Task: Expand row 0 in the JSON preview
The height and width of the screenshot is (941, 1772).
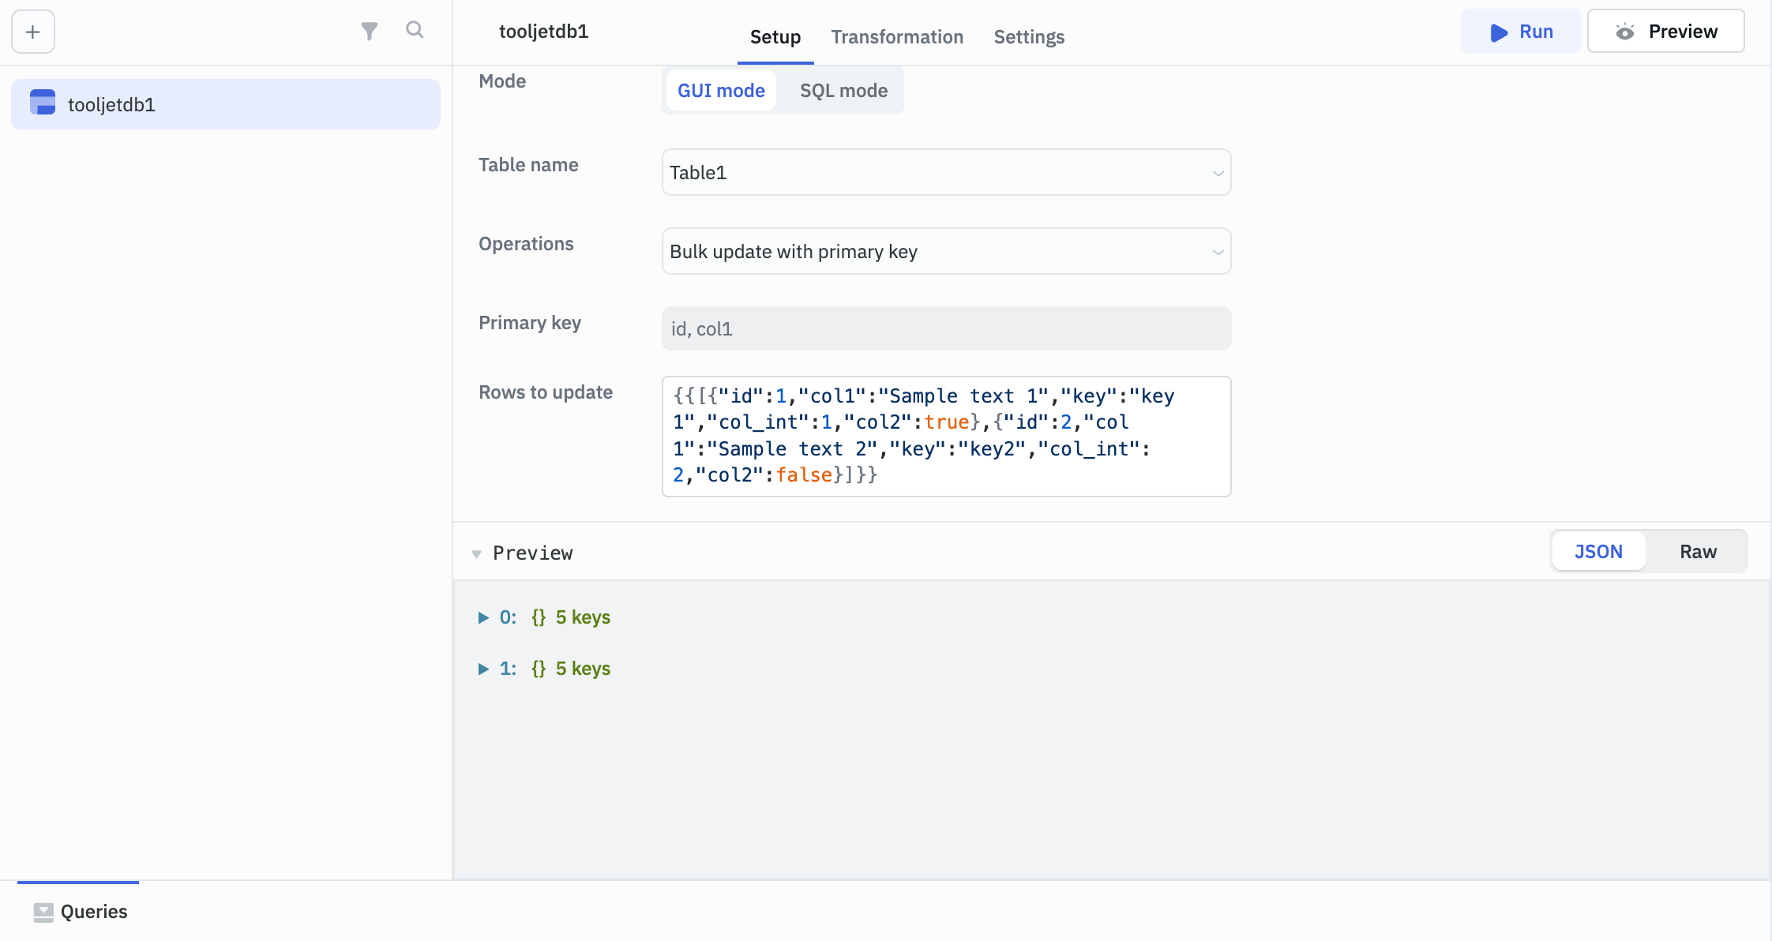Action: pos(484,617)
